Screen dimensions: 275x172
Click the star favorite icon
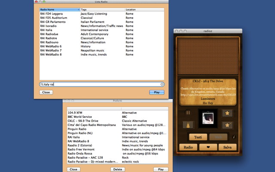click(x=227, y=113)
